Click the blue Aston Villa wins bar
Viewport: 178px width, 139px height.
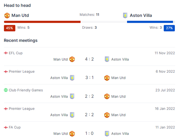coord(150,22)
